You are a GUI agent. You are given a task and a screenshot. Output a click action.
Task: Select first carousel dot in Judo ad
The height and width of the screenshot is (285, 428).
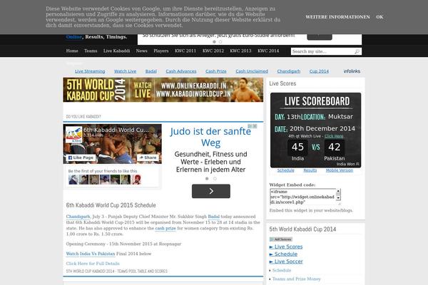coord(208,179)
